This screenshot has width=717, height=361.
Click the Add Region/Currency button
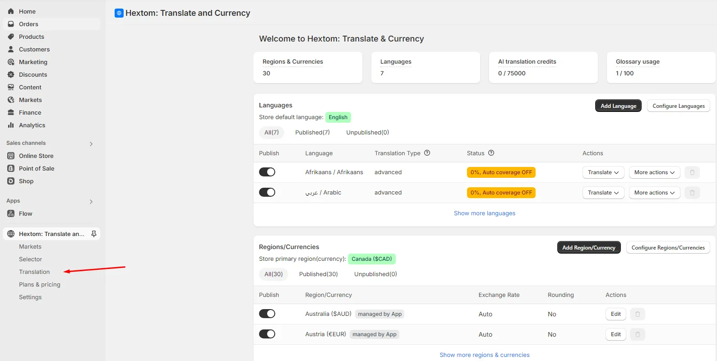click(589, 248)
